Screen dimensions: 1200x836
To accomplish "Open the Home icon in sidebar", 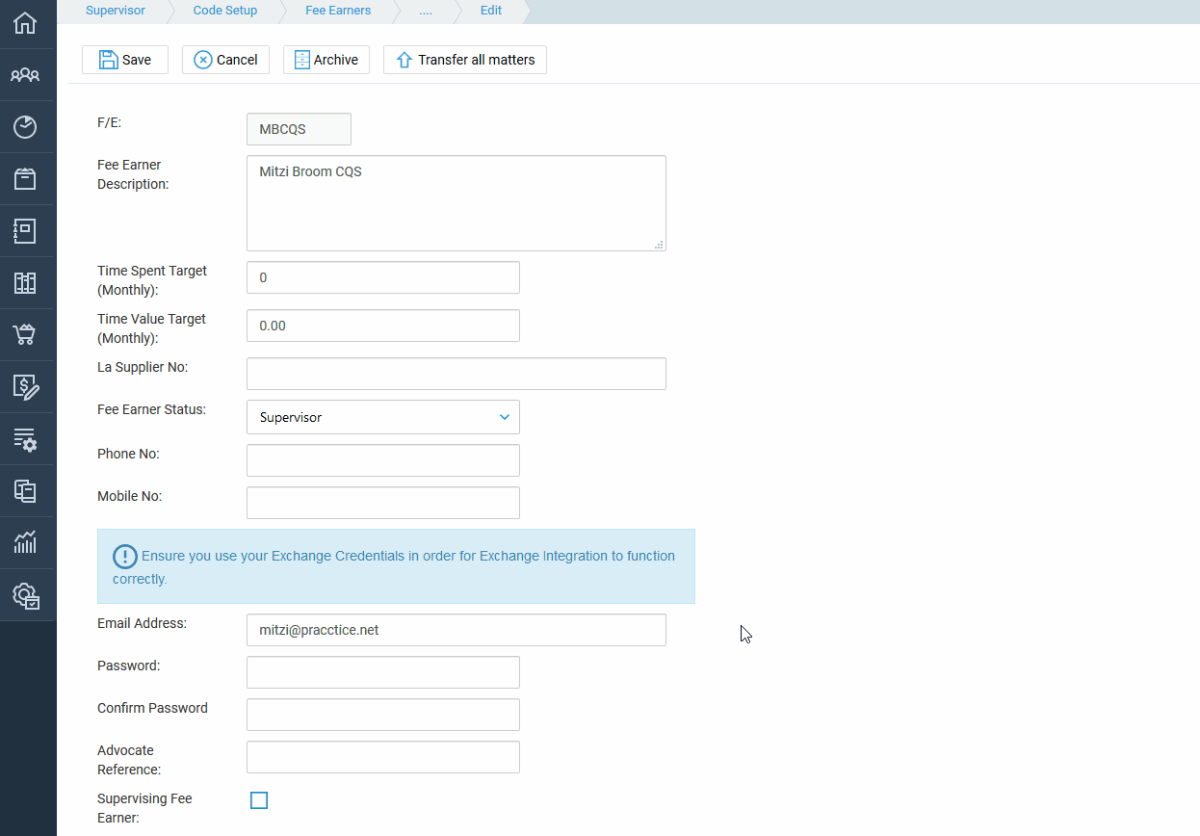I will pyautogui.click(x=25, y=23).
